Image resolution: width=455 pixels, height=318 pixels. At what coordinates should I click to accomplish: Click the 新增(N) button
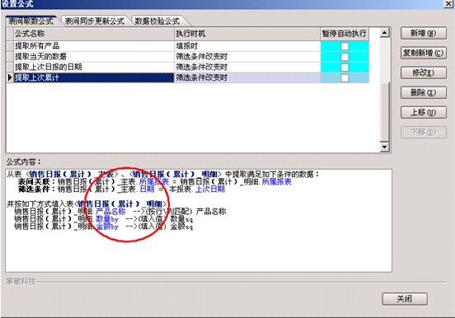(x=424, y=33)
